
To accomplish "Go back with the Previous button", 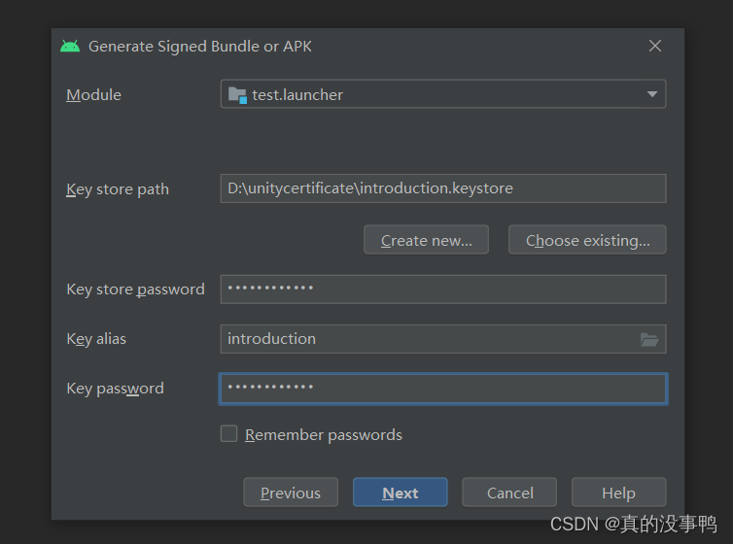I will (291, 493).
